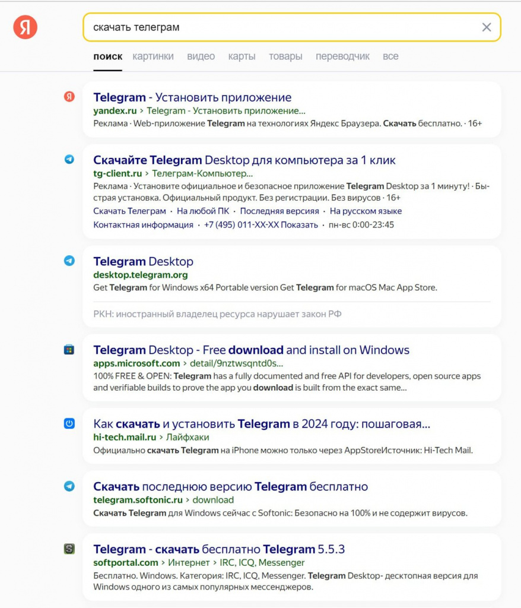The image size is (521, 608).
Task: Click the Yandex favicon beside the first ad result
Action: click(x=69, y=97)
